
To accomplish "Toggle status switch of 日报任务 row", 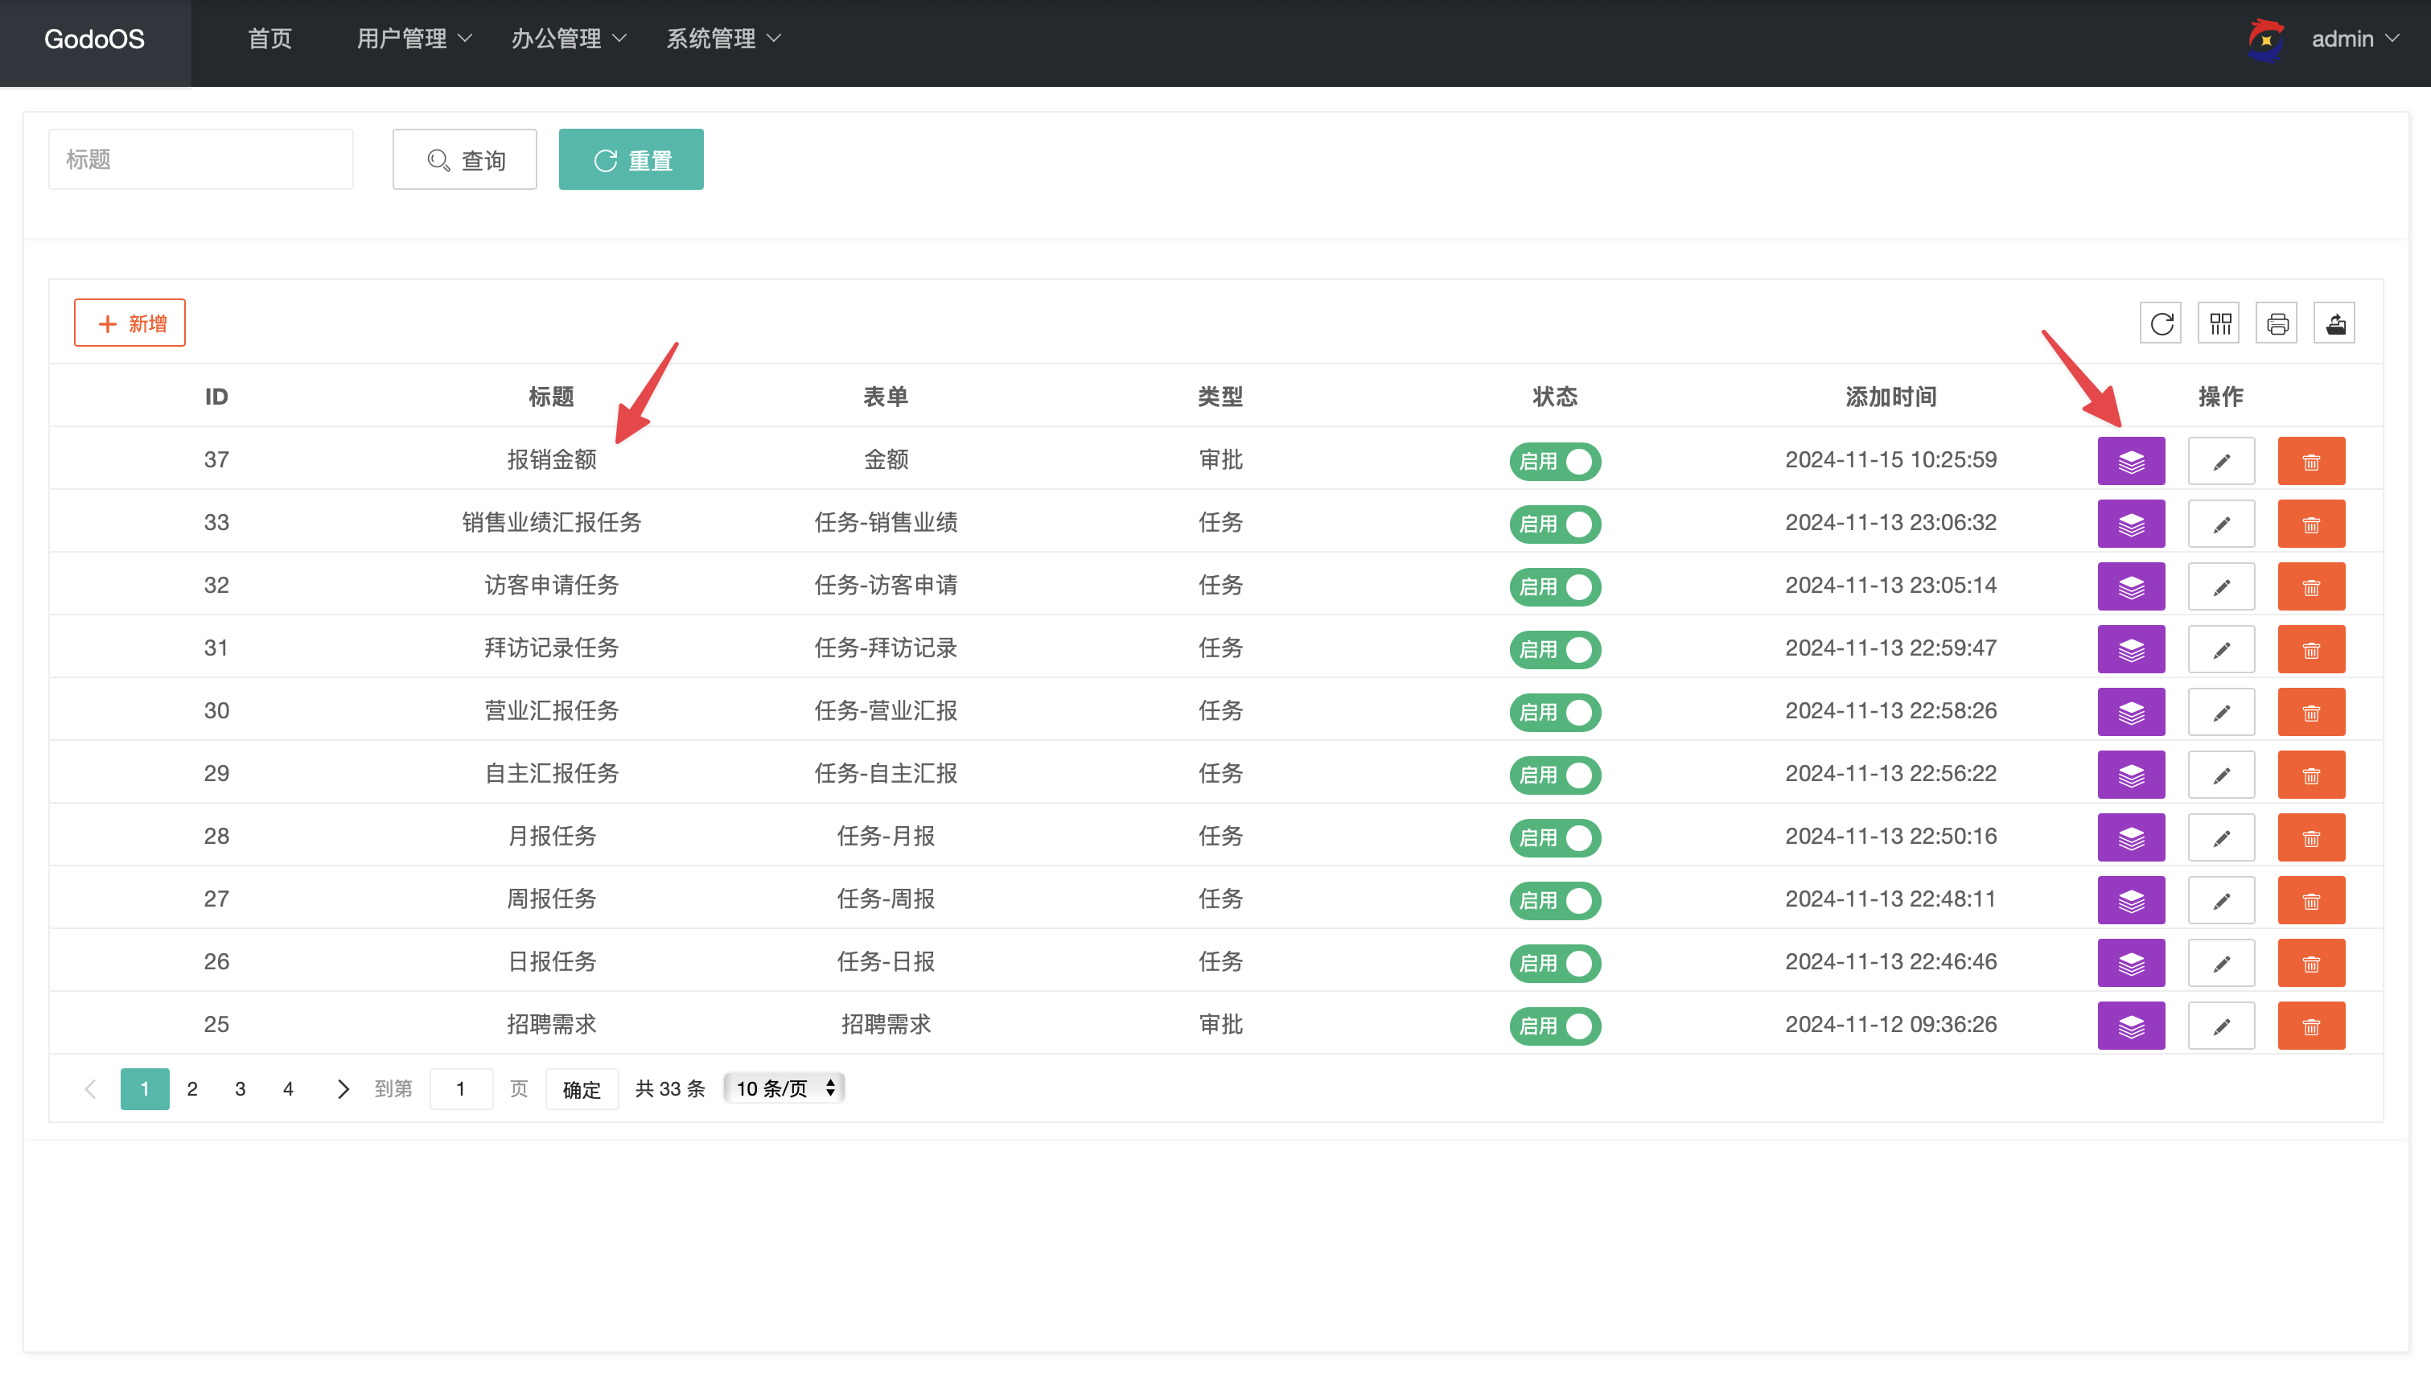I will tap(1554, 964).
